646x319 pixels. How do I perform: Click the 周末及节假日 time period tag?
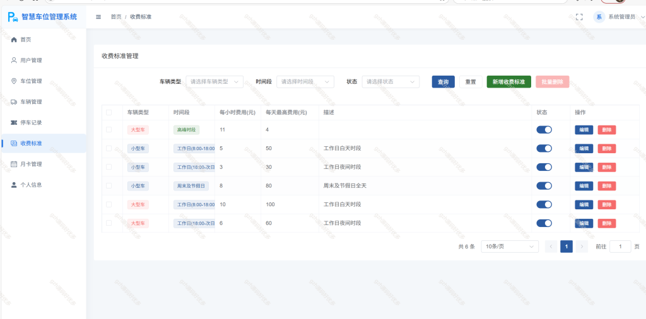coord(191,185)
